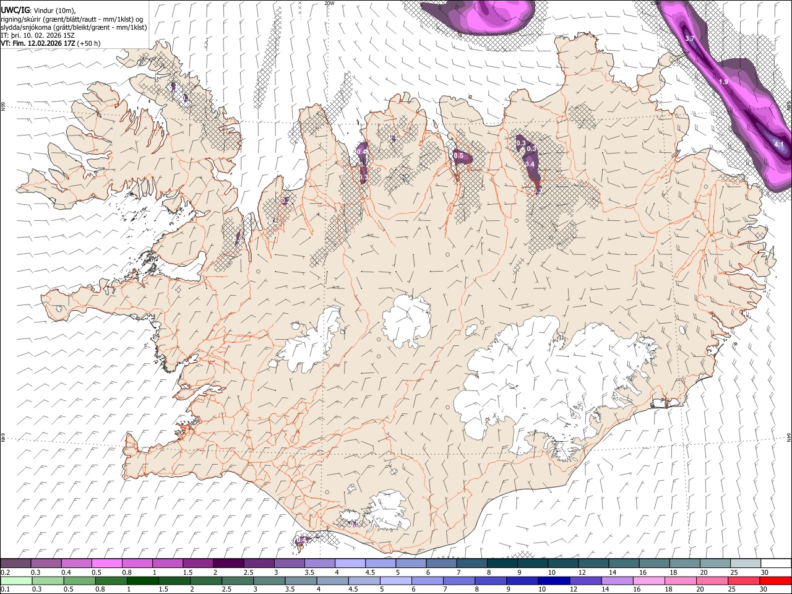This screenshot has width=792, height=594.
Task: Click the 4.1 precipitation value on the map
Action: [779, 145]
